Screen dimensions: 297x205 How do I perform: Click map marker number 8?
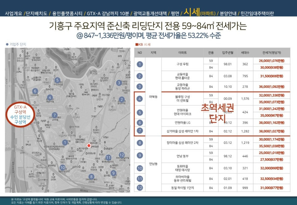click(91, 177)
